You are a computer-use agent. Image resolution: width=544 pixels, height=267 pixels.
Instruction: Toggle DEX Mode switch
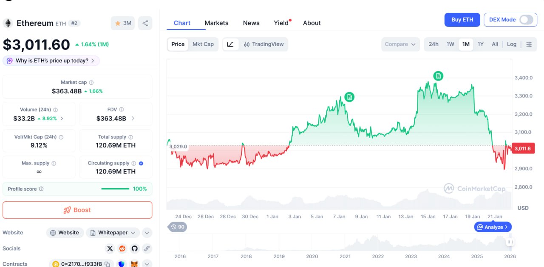(x=526, y=19)
